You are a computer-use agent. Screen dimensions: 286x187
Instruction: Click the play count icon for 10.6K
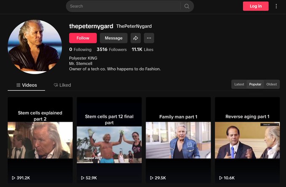coord(221,178)
